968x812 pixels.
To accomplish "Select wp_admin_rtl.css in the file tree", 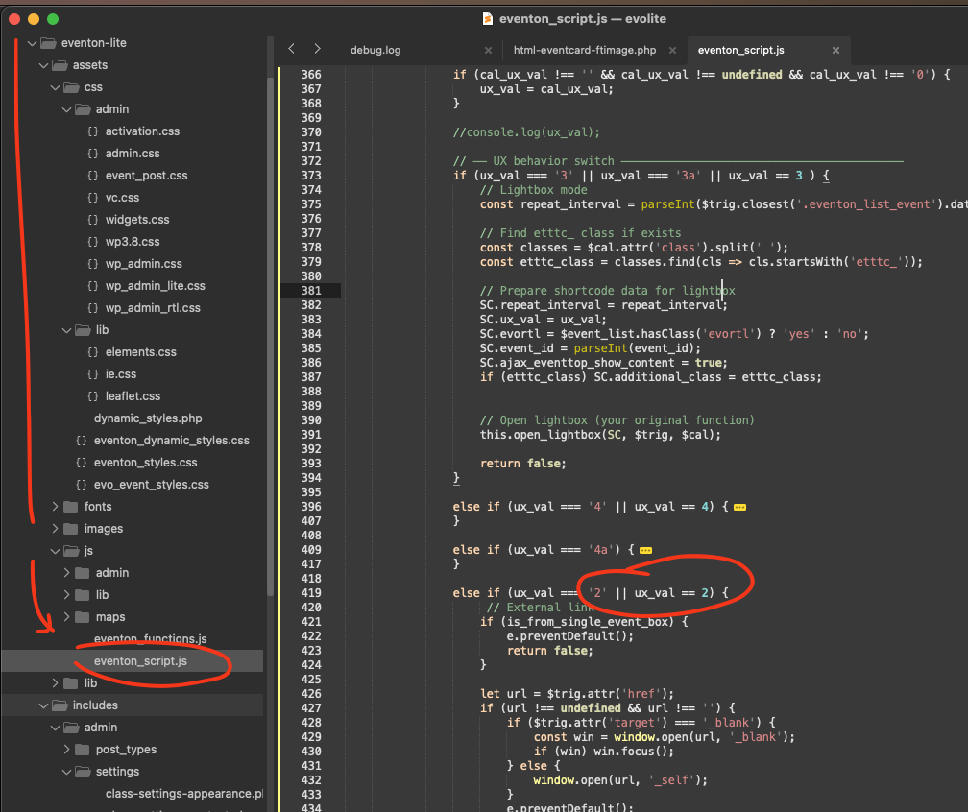I will (153, 308).
